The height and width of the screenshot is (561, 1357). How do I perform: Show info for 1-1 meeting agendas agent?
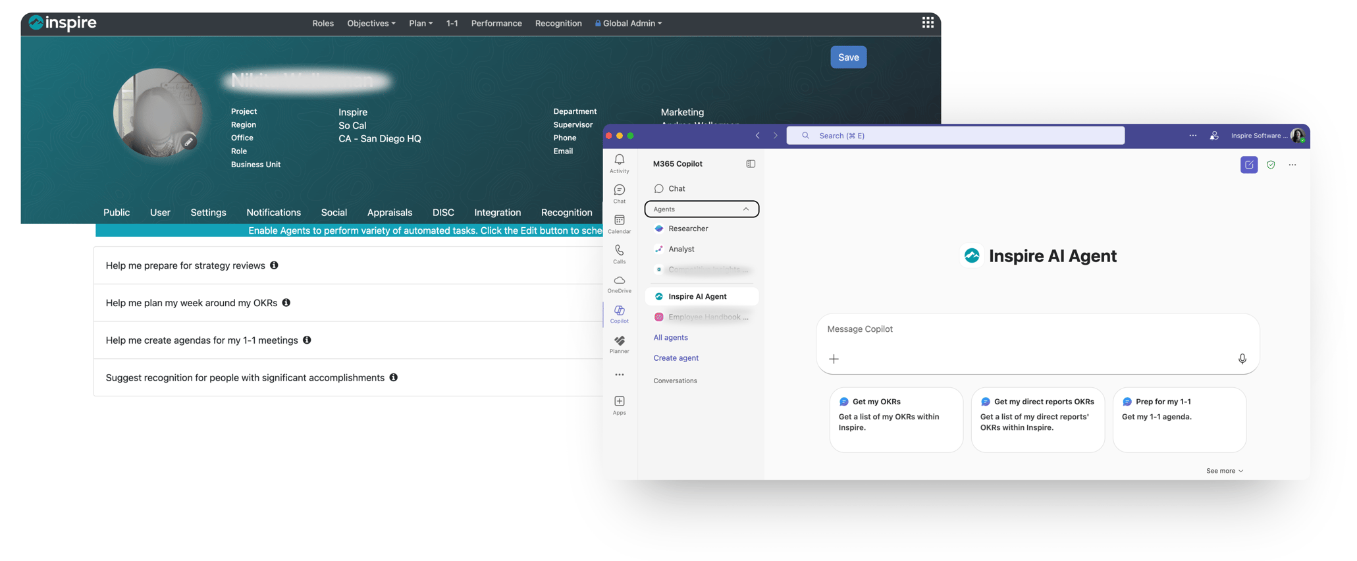click(307, 340)
